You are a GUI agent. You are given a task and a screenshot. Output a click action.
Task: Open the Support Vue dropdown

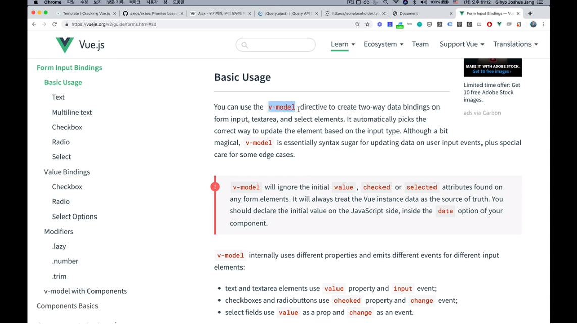[x=461, y=44]
